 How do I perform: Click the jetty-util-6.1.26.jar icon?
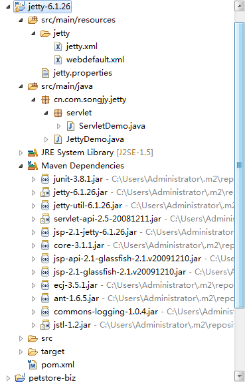[x=45, y=206]
